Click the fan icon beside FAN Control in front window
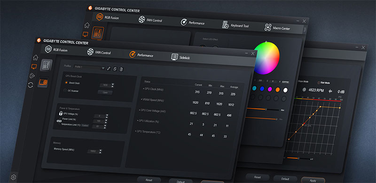Image resolution: width=376 pixels, height=183 pixels. 90,51
